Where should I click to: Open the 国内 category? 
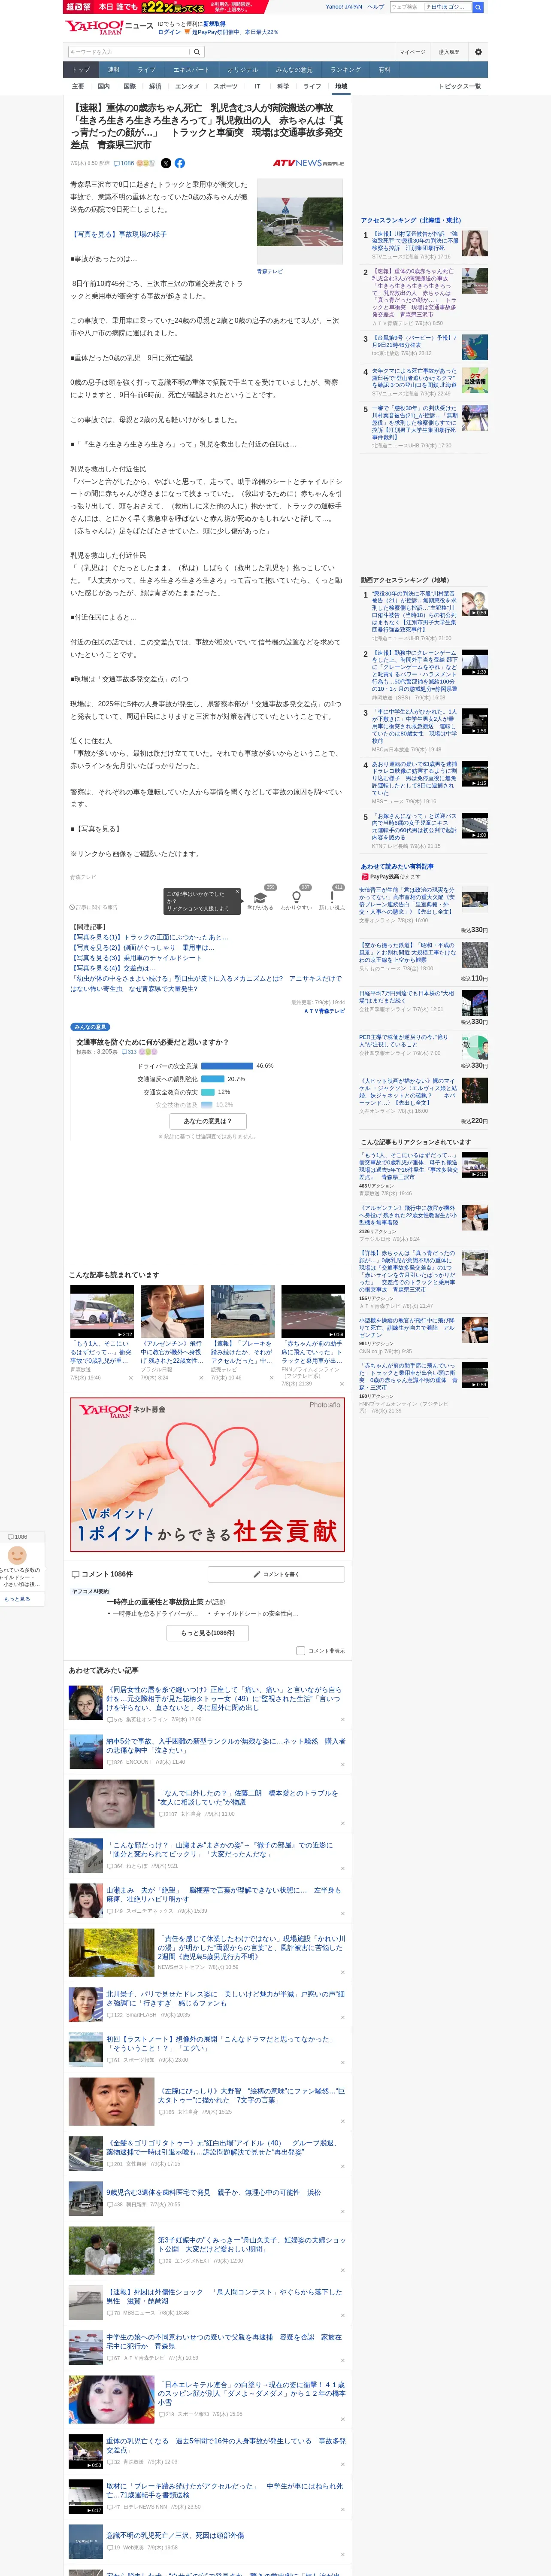103,87
